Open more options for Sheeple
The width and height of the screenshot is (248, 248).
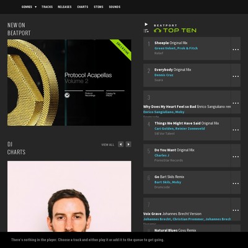pyautogui.click(x=236, y=50)
